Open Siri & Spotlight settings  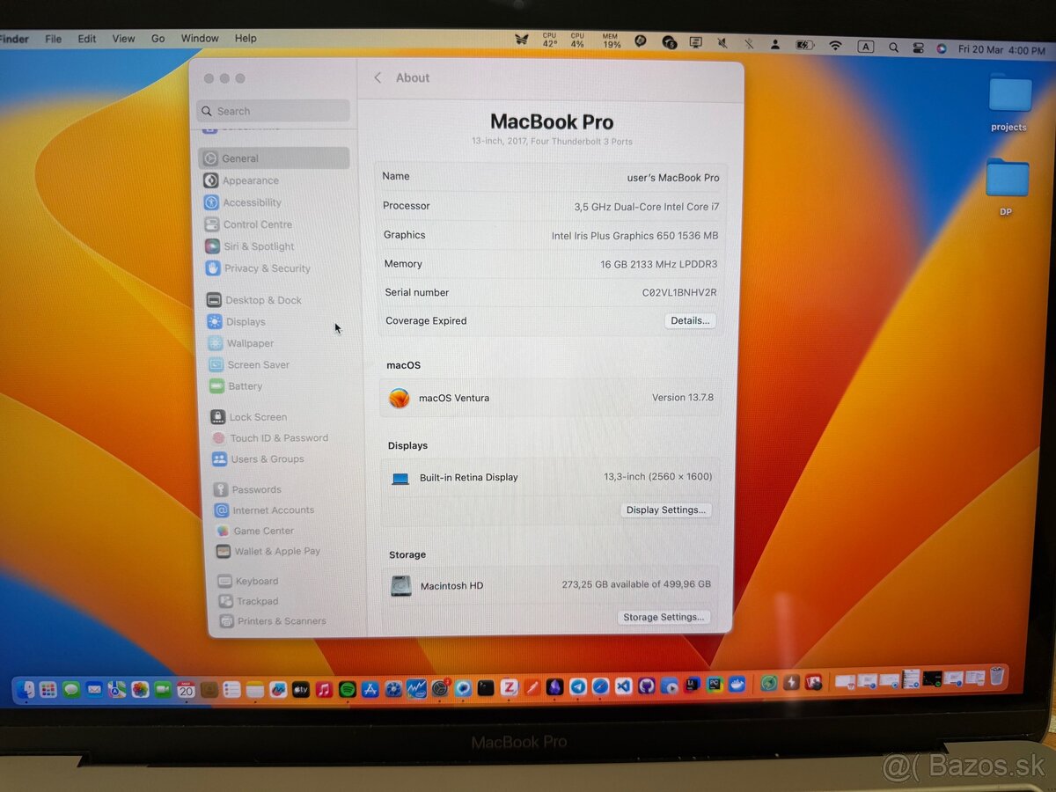point(259,246)
